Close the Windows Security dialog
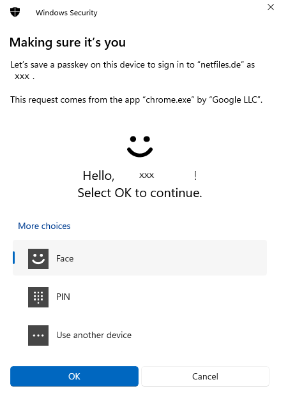This screenshot has width=281, height=398. [271, 7]
